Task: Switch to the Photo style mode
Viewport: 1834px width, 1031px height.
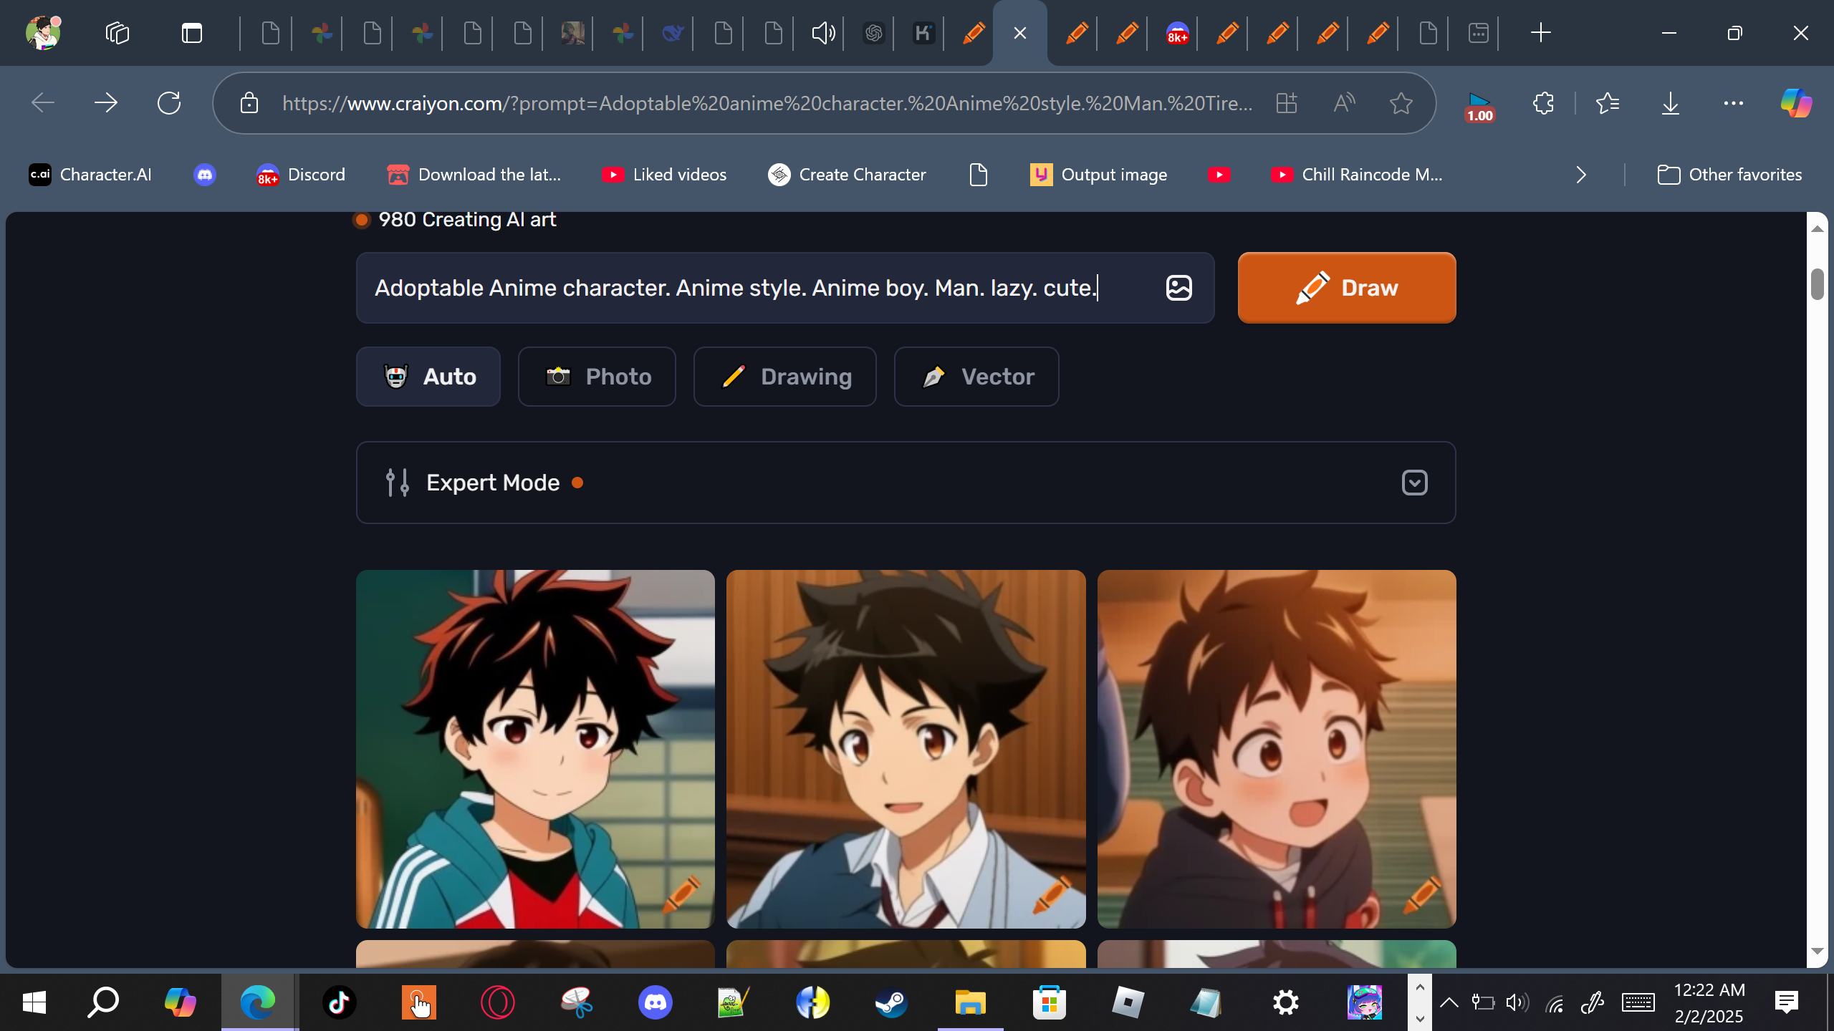Action: pyautogui.click(x=597, y=377)
